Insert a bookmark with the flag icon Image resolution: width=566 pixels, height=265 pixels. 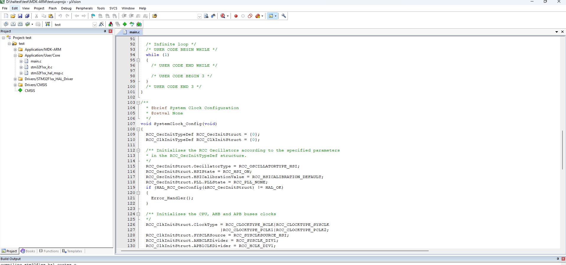(93, 16)
